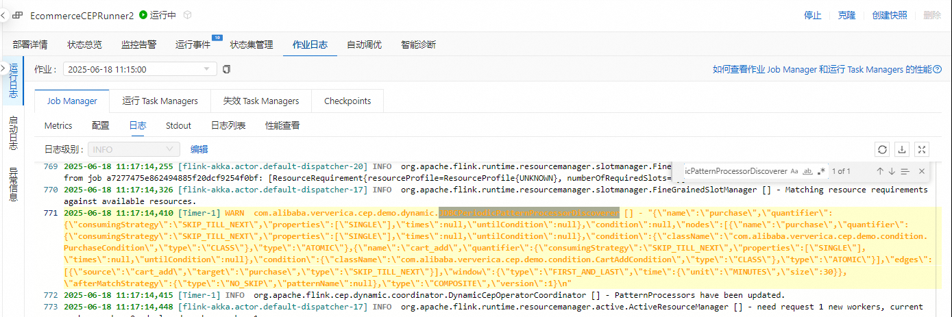
Task: Select the 日志 sub-tab
Action: [x=138, y=125]
